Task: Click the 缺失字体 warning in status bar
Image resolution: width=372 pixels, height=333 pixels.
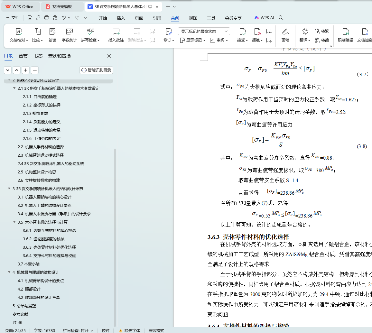Action: click(129, 330)
